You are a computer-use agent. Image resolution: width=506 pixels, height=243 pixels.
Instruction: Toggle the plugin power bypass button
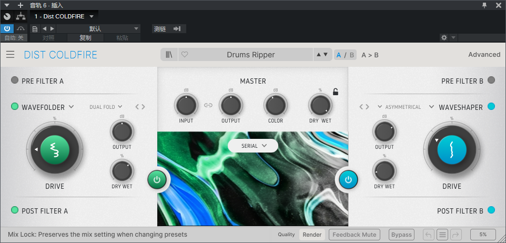point(7,29)
